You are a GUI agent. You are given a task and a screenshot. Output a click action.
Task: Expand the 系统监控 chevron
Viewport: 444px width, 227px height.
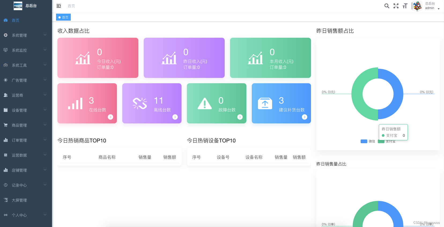pyautogui.click(x=45, y=50)
